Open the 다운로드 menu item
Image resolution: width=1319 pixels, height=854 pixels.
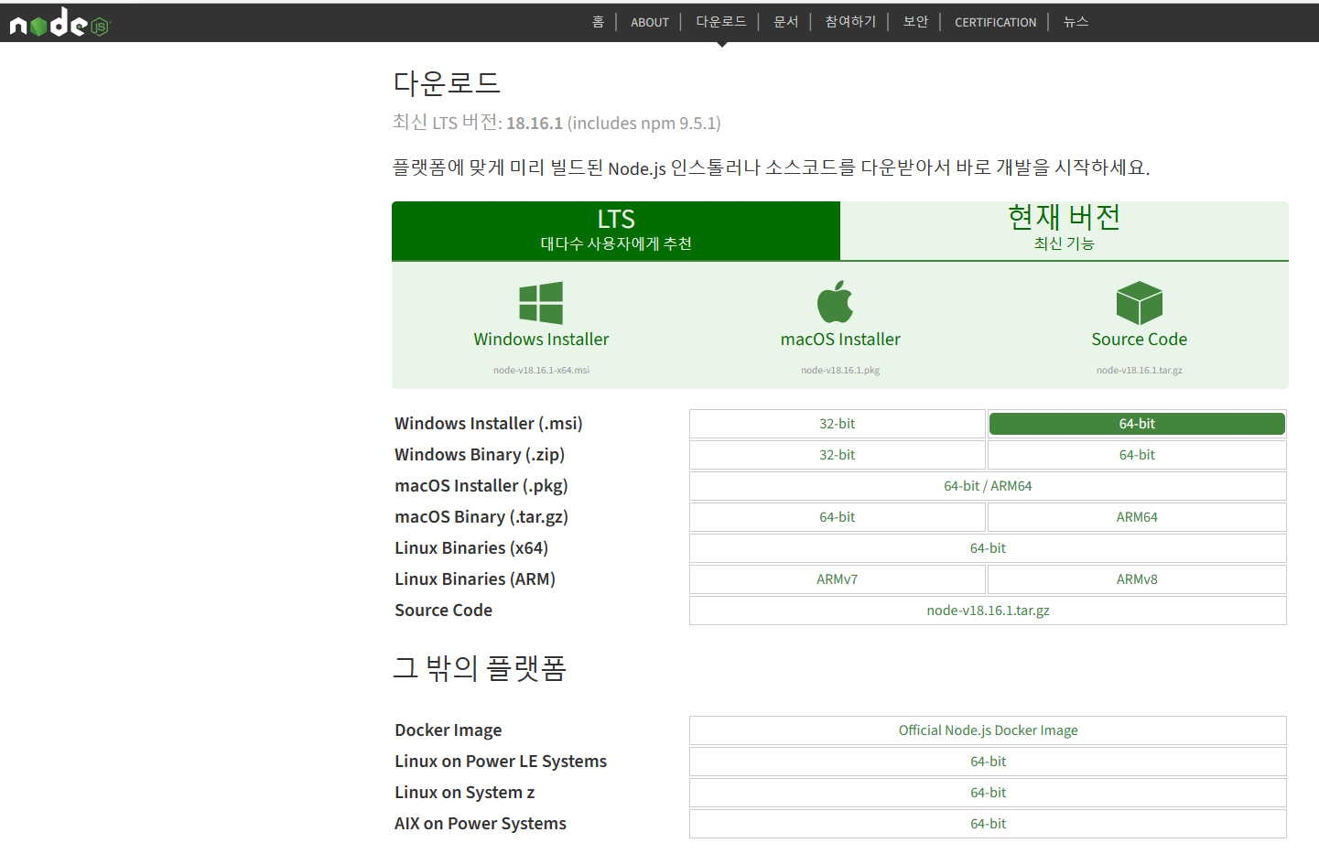coord(721,22)
